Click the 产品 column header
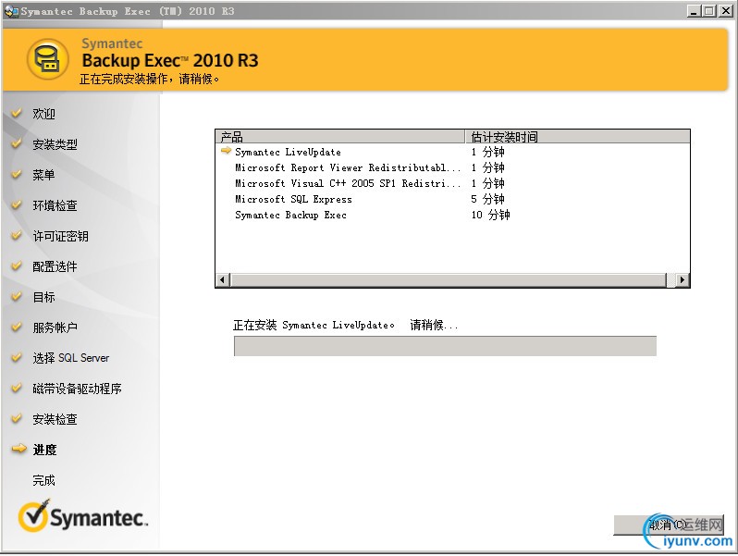Screen dimensions: 738x556 pyautogui.click(x=339, y=137)
